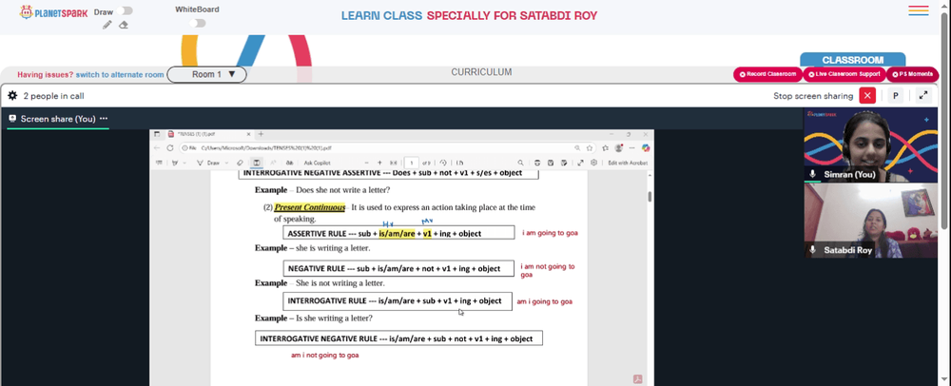The width and height of the screenshot is (951, 386).
Task: Select the PDF highlight tool
Action: coord(175,163)
